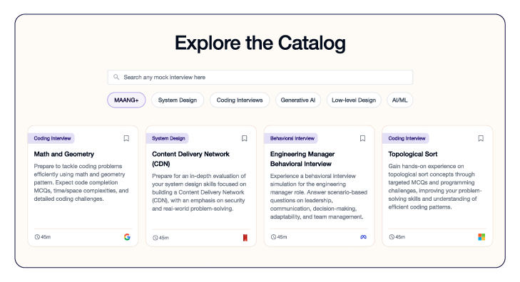Viewport: 520px width, 282px height.
Task: Select the Generative AI filter chip
Action: 298,100
